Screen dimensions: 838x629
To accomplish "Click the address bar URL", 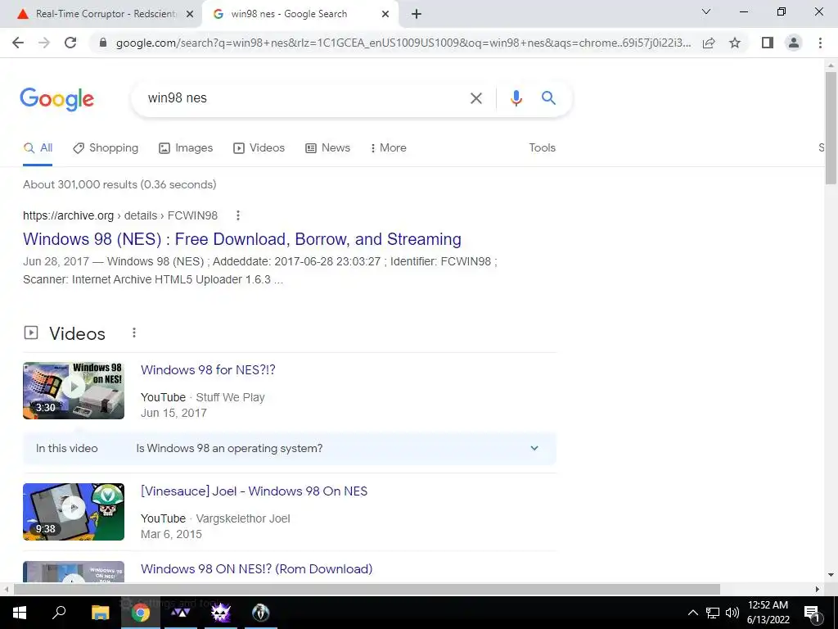I will [x=403, y=43].
